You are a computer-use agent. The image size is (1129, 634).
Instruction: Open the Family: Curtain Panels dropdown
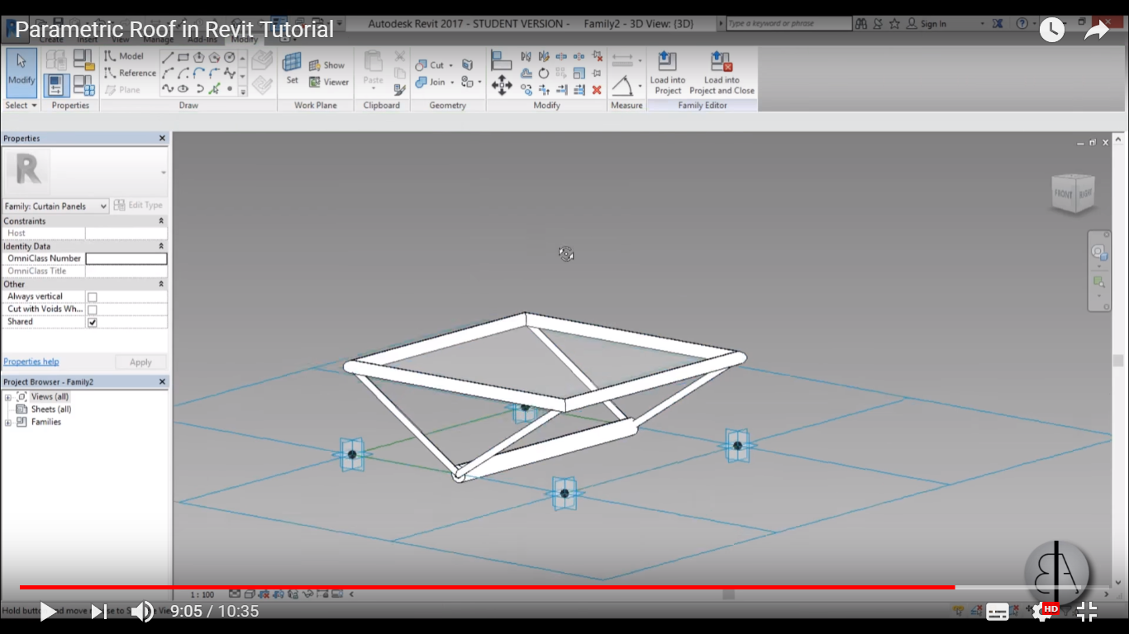104,206
